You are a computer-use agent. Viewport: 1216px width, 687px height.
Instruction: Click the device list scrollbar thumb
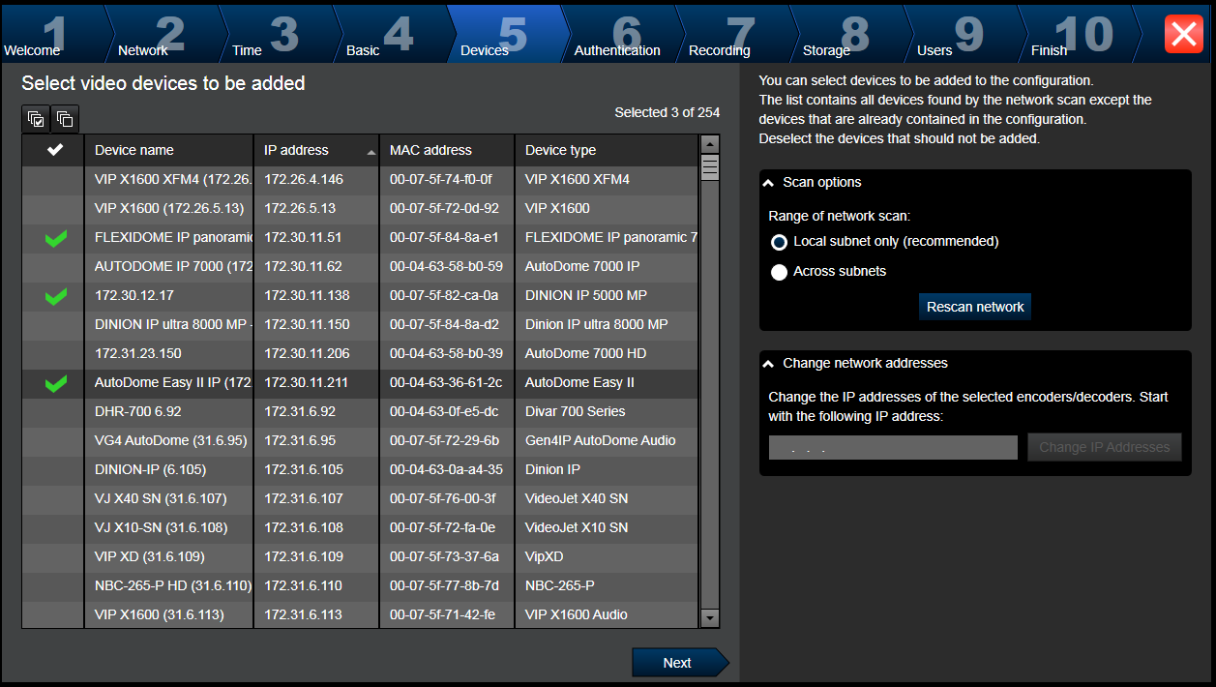tap(710, 167)
